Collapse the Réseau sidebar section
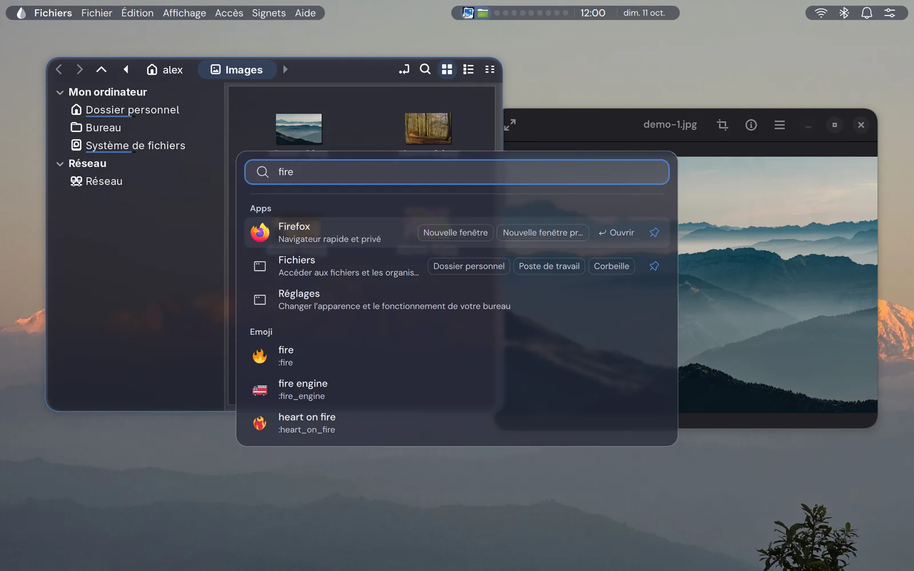 click(x=60, y=163)
